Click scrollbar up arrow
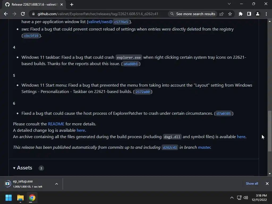272x204 pixels. tap(270, 21)
